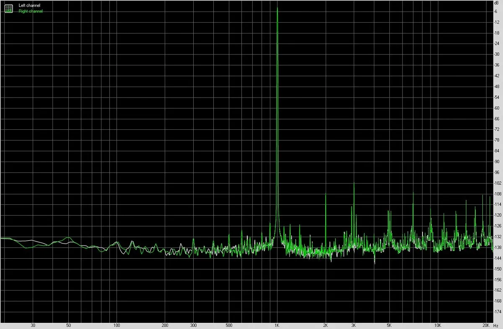503x329 pixels.
Task: Click the '-24' dB axis label
Action: [x=497, y=44]
